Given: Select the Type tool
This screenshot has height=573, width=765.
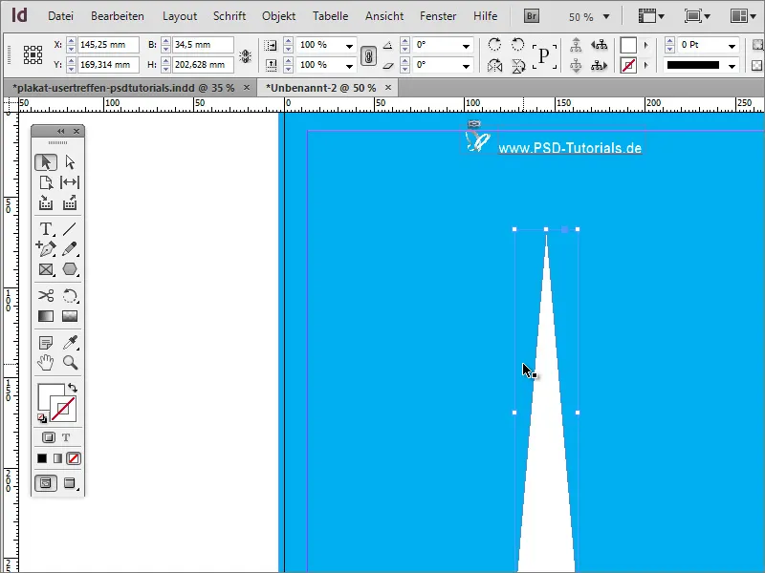Looking at the screenshot, I should (45, 226).
